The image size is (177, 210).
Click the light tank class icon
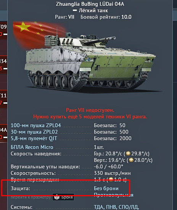click(x=75, y=10)
